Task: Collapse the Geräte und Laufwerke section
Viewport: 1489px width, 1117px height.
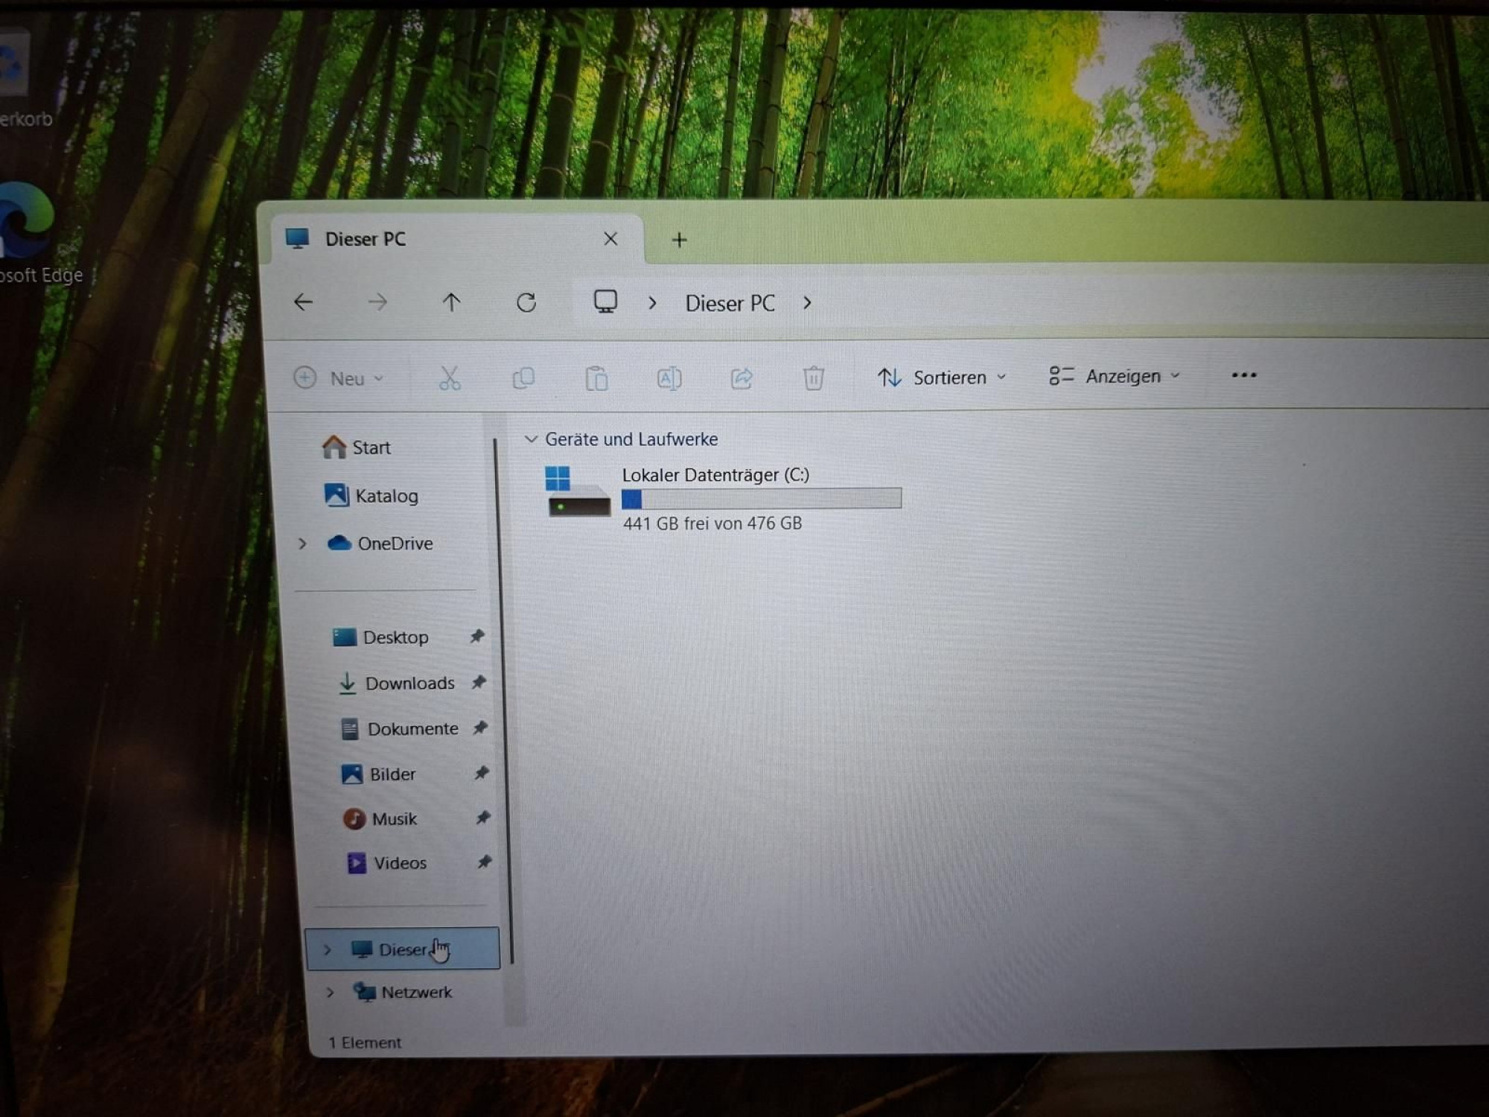Action: point(531,439)
